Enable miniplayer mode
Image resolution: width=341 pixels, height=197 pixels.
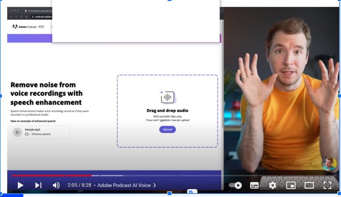tap(291, 185)
